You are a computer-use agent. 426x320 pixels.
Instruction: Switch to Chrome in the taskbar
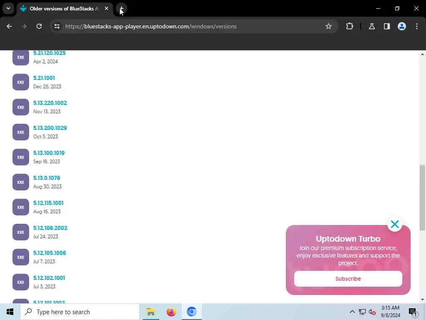191,312
